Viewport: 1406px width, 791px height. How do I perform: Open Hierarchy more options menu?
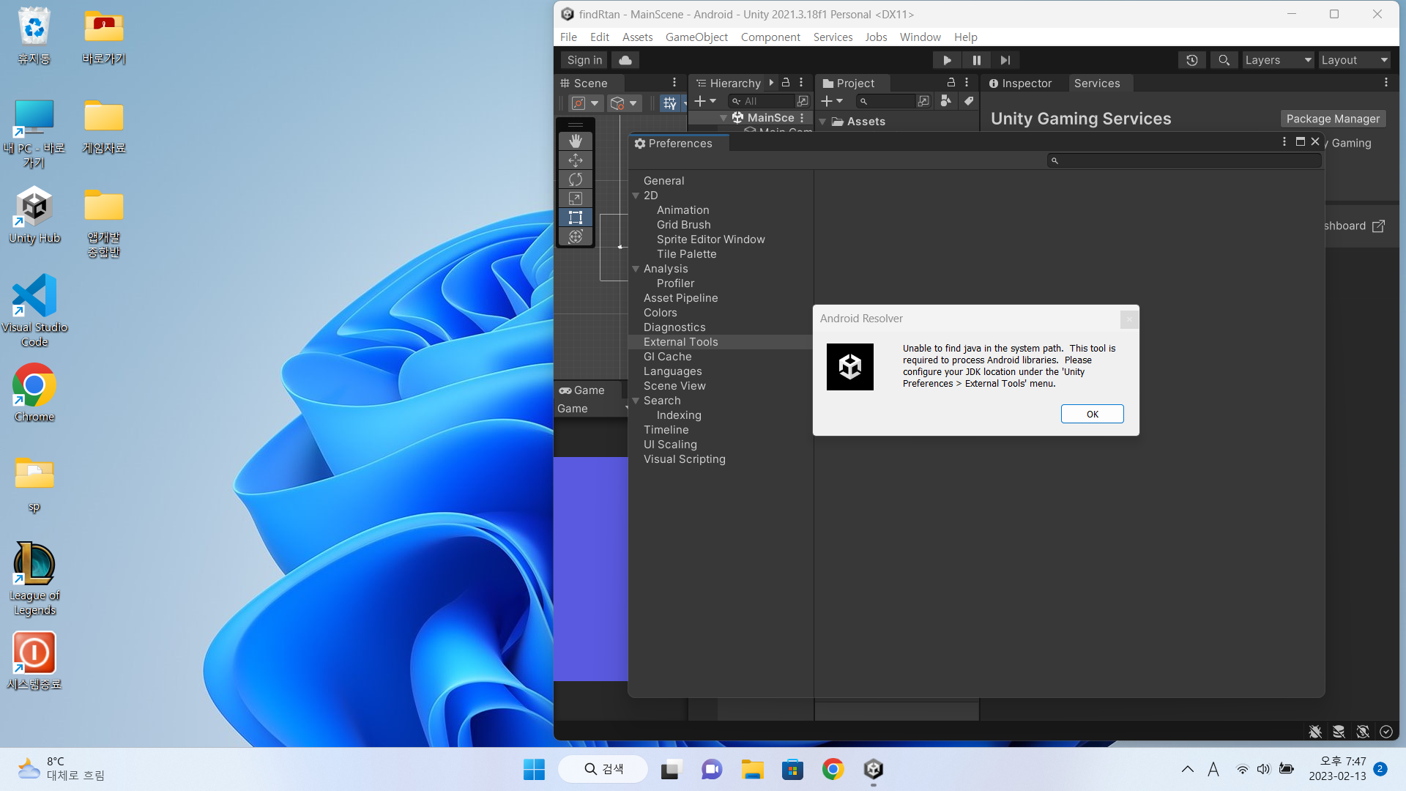pyautogui.click(x=801, y=82)
